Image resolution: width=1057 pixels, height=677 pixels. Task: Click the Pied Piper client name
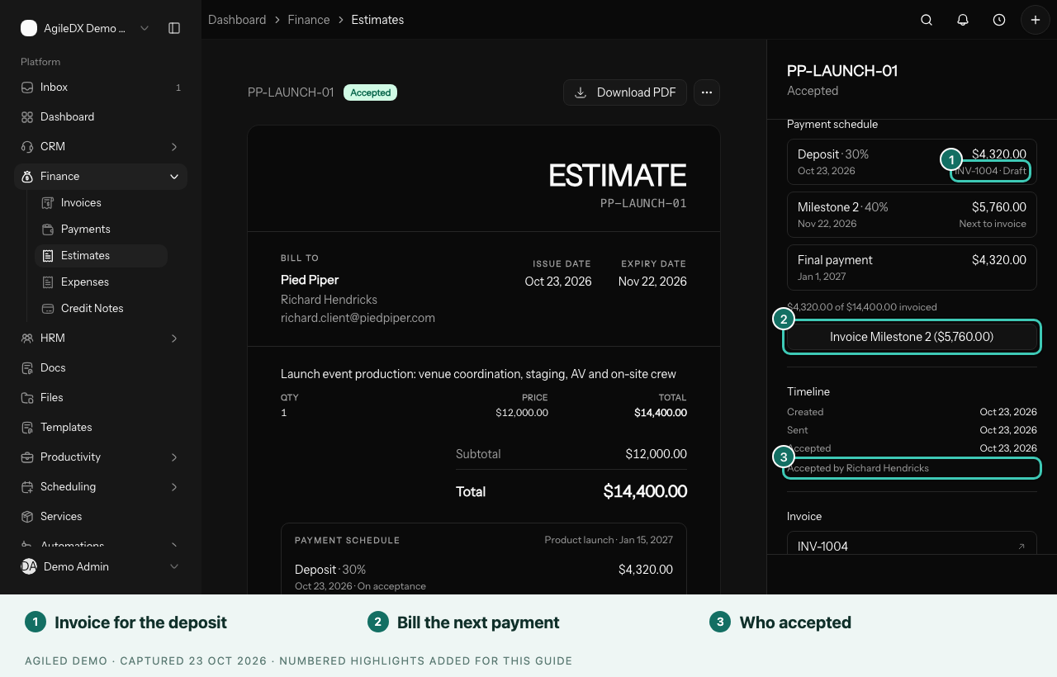[x=310, y=280]
